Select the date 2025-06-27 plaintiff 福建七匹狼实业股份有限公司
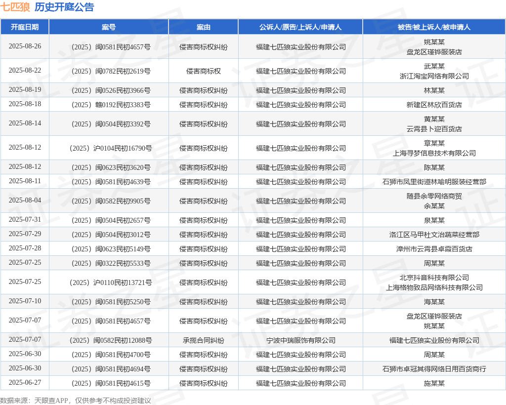 coord(300,384)
